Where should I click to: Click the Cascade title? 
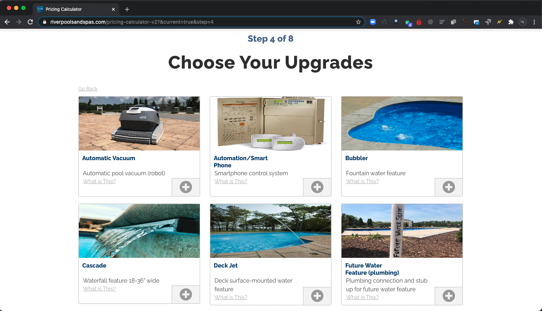[x=94, y=265]
